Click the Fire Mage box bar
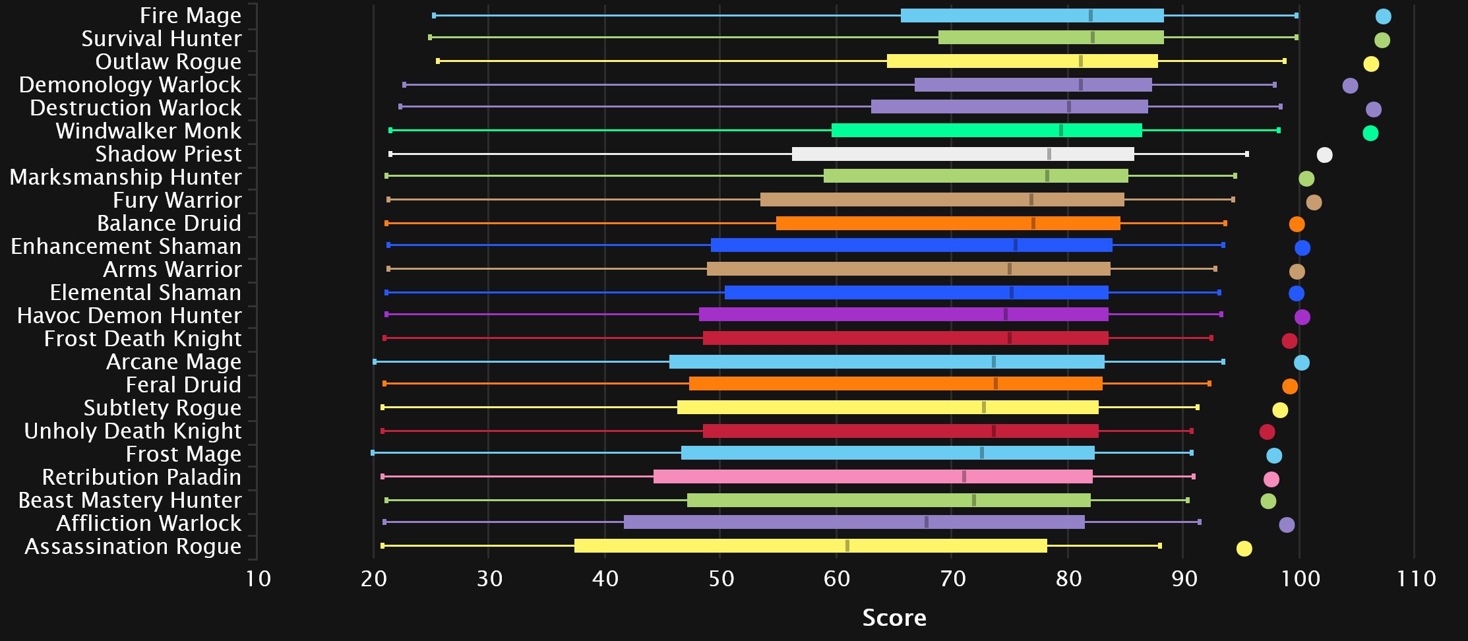Image resolution: width=1468 pixels, height=641 pixels. [x=1032, y=16]
